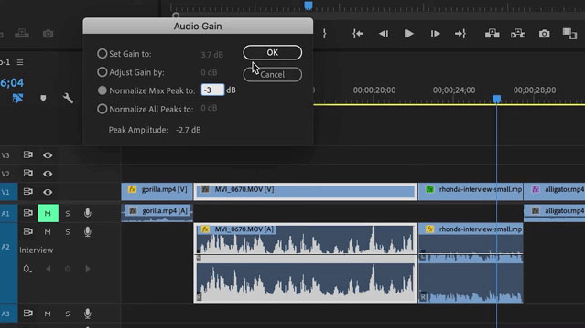Click the Normalize Max Peak dB input field
Image resolution: width=585 pixels, height=330 pixels.
(212, 90)
